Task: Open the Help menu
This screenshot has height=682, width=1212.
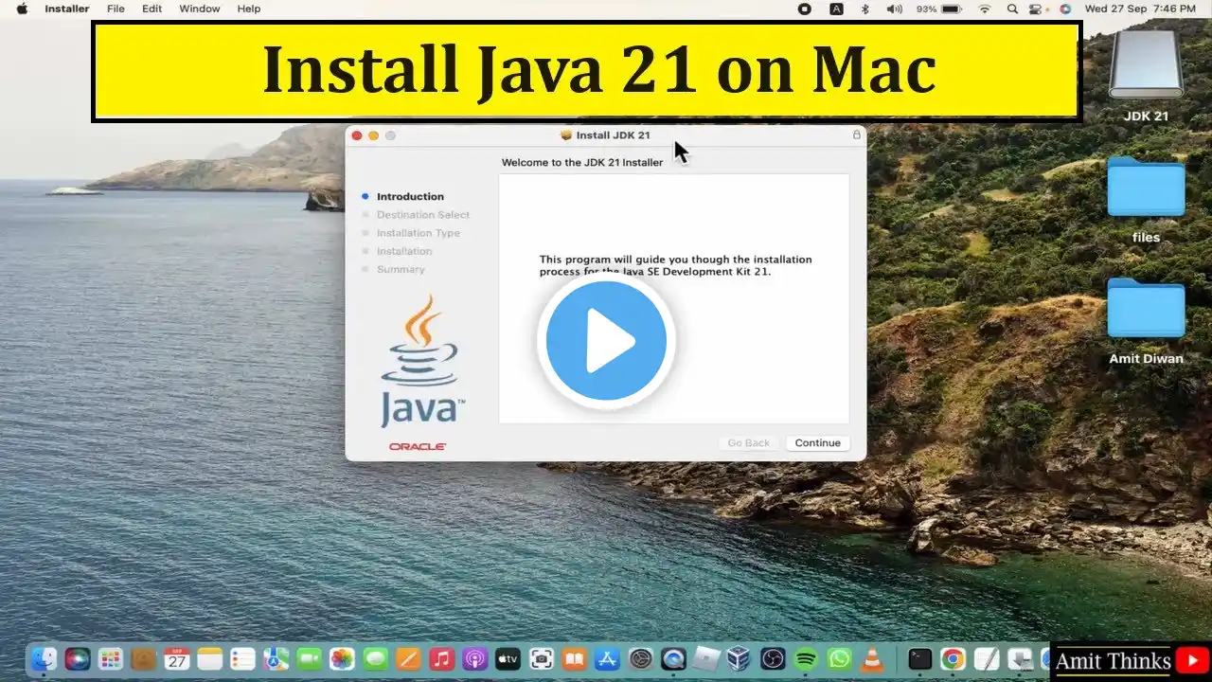Action: [x=249, y=9]
